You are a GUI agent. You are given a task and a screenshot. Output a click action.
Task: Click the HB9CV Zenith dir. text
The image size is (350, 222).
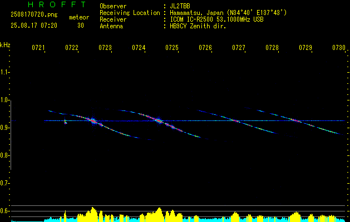pos(198,26)
